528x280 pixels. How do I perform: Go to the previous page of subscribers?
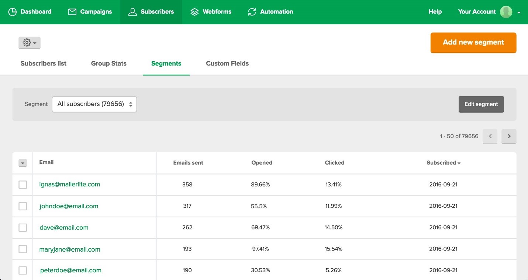490,136
